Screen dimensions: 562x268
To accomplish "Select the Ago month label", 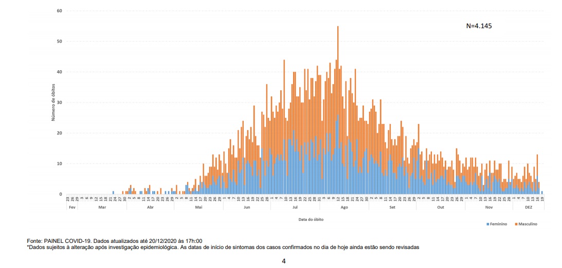I will pos(344,208).
